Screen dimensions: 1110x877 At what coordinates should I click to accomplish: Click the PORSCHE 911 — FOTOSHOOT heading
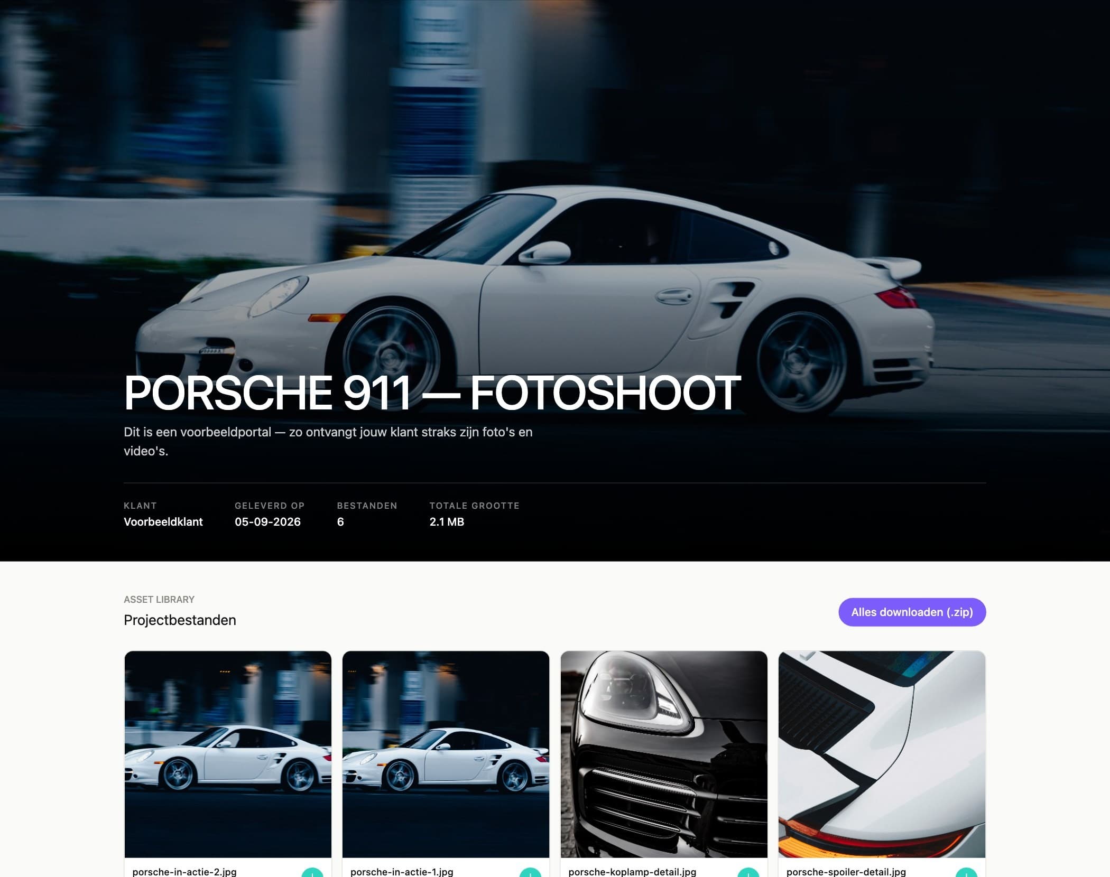[432, 393]
